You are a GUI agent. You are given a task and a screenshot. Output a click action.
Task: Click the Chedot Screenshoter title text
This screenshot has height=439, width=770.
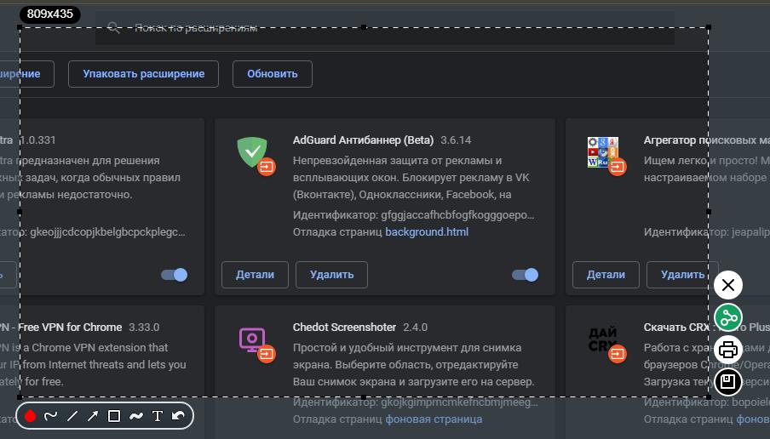coord(344,328)
